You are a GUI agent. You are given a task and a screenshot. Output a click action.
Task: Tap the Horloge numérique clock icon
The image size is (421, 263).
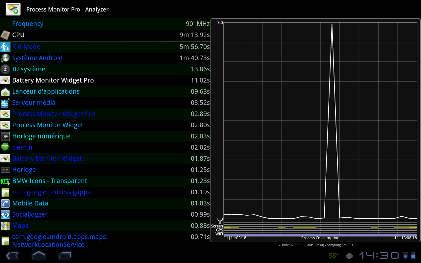point(5,136)
